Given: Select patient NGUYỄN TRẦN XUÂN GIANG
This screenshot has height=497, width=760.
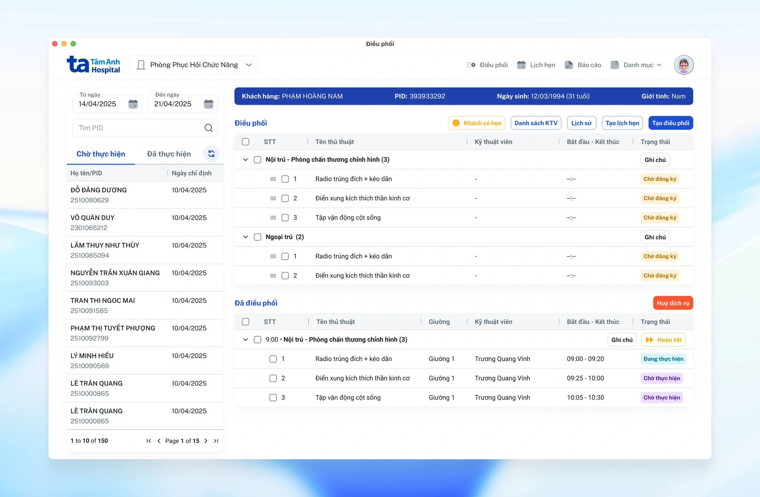Looking at the screenshot, I should [145, 278].
